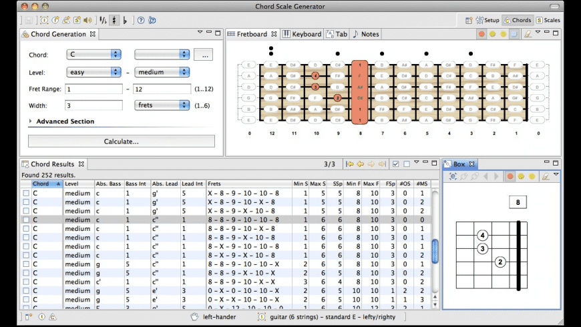581x327 pixels.
Task: Click the Chord Results vertical scrollbar thumb
Action: pyautogui.click(x=435, y=252)
